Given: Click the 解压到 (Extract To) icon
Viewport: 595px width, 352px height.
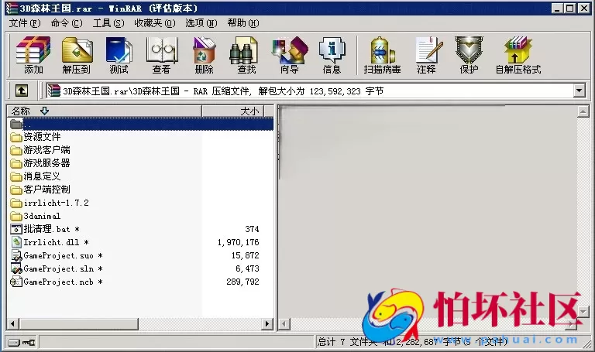Looking at the screenshot, I should [x=77, y=55].
